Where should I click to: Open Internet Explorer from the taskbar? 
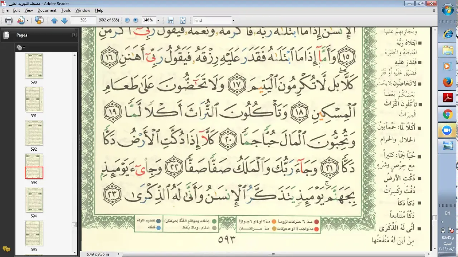tap(448, 34)
